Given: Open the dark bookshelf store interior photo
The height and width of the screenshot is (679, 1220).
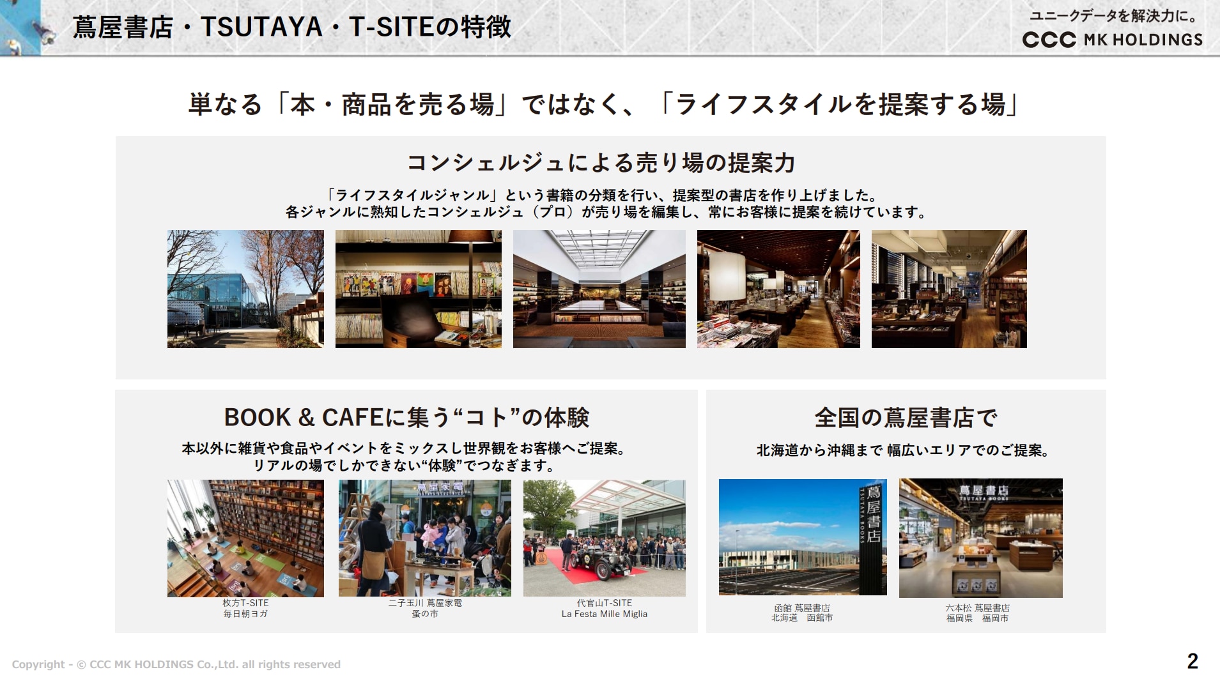Looking at the screenshot, I should pyautogui.click(x=949, y=289).
